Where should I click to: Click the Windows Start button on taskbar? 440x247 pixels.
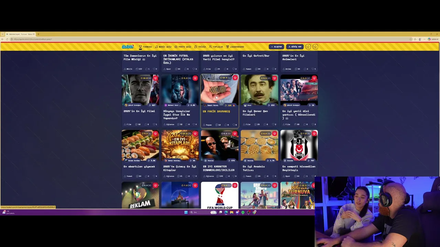186,212
